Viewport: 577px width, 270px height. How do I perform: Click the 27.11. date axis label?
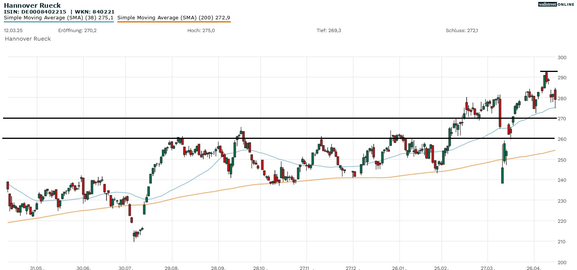pyautogui.click(x=307, y=268)
